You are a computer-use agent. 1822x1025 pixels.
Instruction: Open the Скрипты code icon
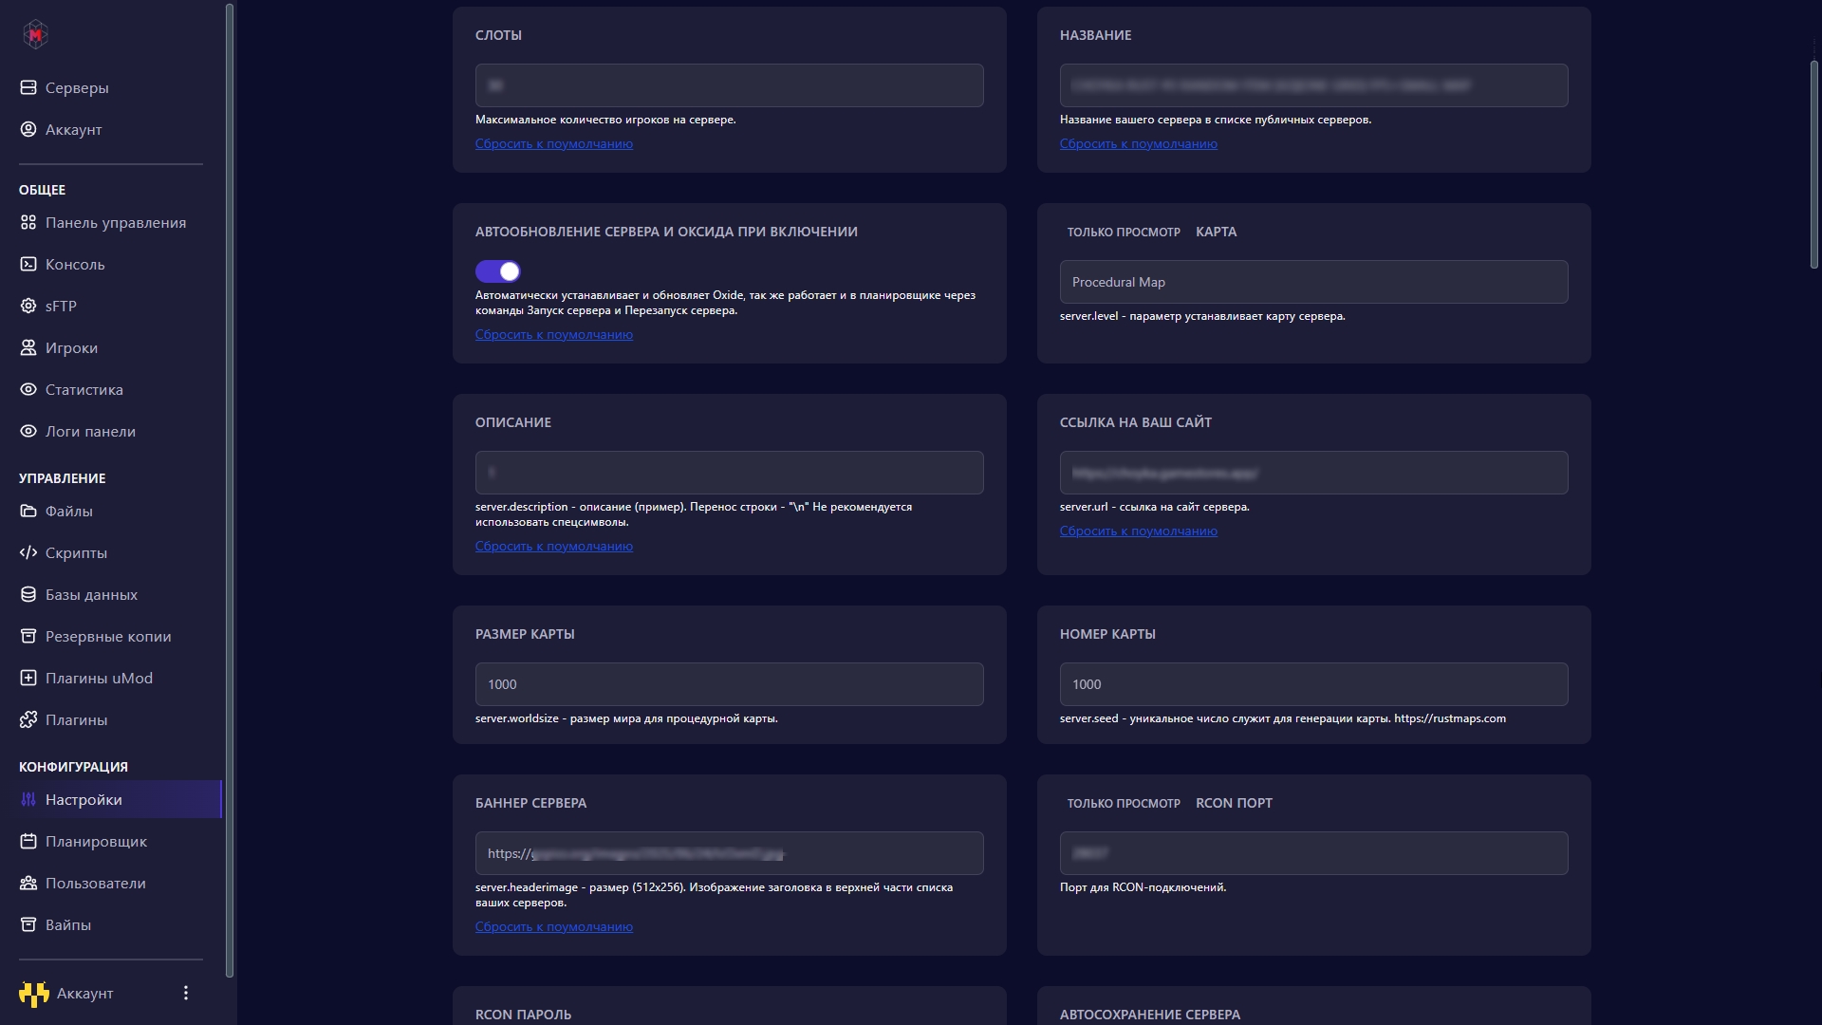(x=28, y=552)
